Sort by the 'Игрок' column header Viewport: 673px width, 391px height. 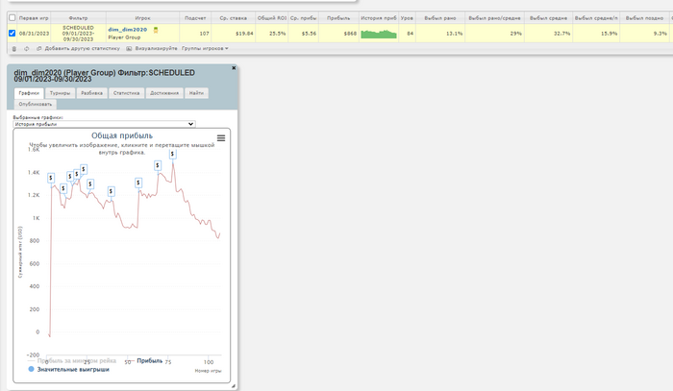(142, 18)
